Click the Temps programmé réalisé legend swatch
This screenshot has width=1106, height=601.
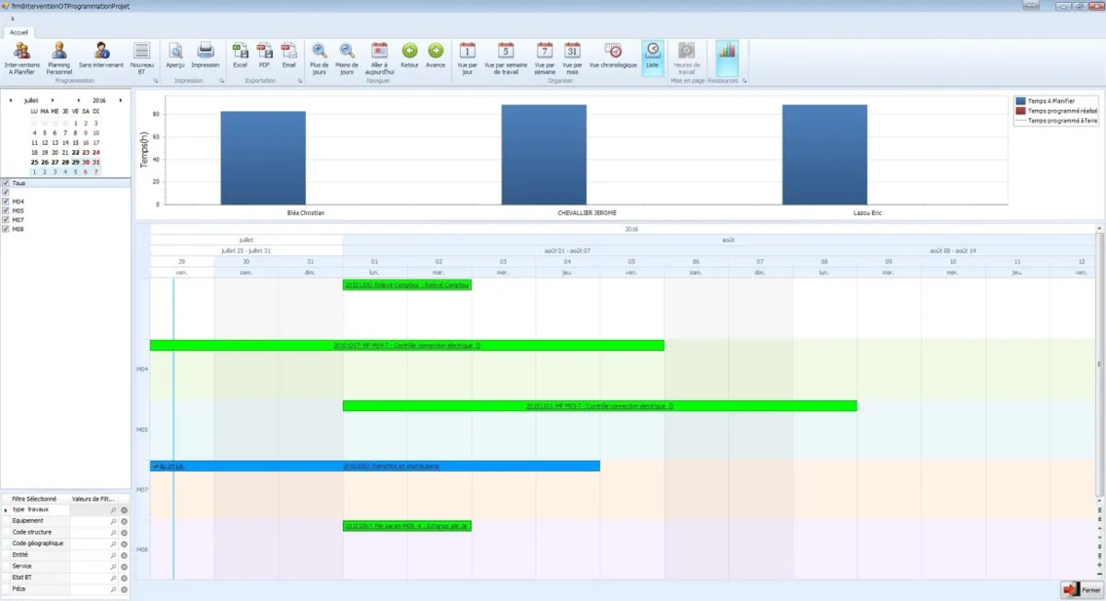pyautogui.click(x=1019, y=111)
